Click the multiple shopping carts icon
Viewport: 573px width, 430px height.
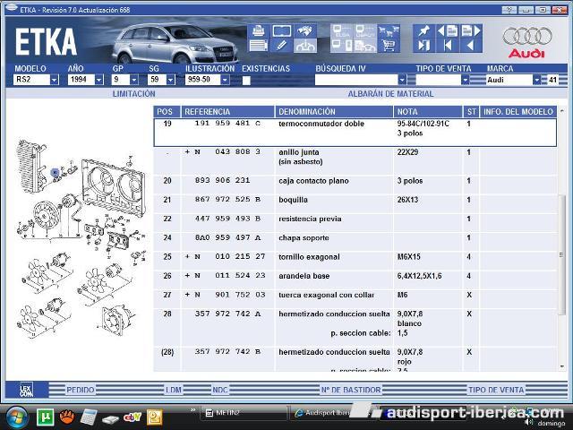coord(389,31)
